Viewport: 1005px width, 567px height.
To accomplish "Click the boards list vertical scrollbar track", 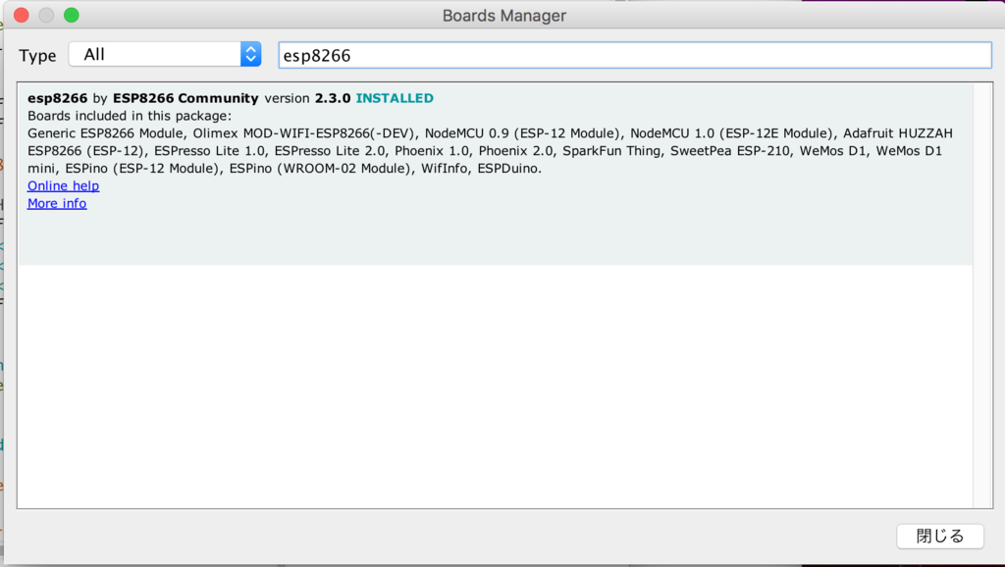I will click(x=982, y=295).
